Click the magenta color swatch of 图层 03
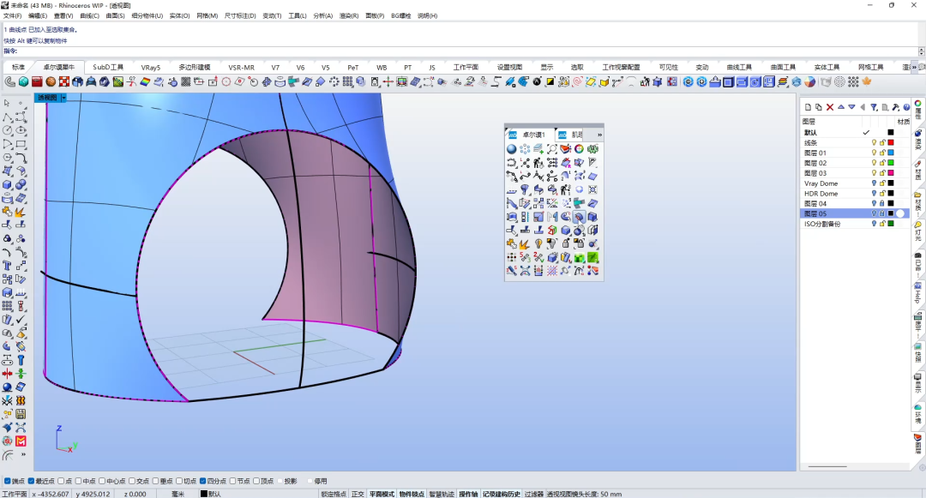The image size is (926, 498). tap(891, 173)
